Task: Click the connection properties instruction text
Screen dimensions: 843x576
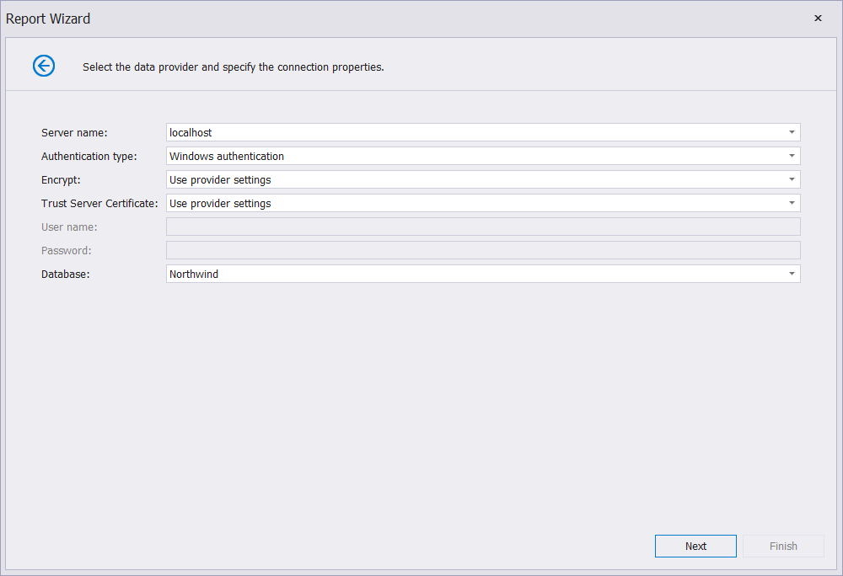Action: (234, 67)
